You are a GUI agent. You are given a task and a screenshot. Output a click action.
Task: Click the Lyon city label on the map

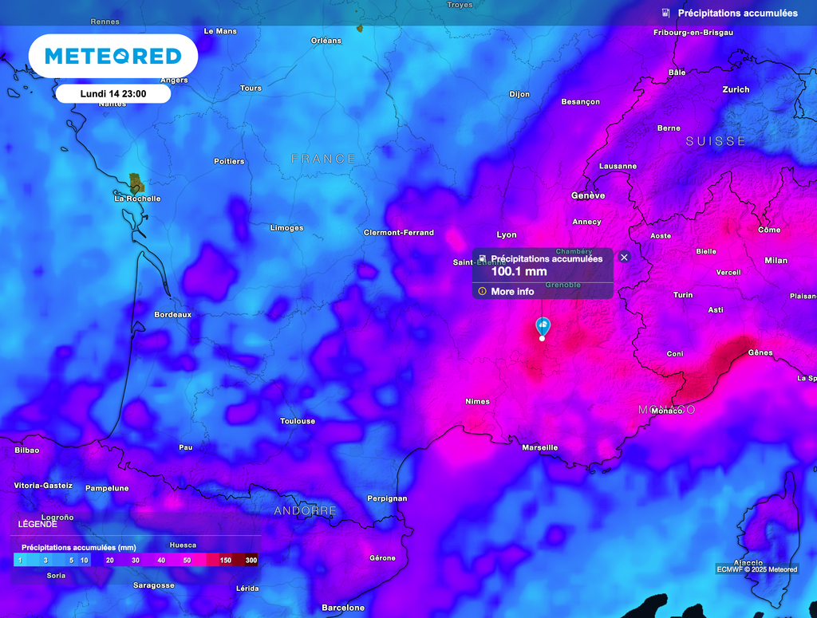pos(506,235)
